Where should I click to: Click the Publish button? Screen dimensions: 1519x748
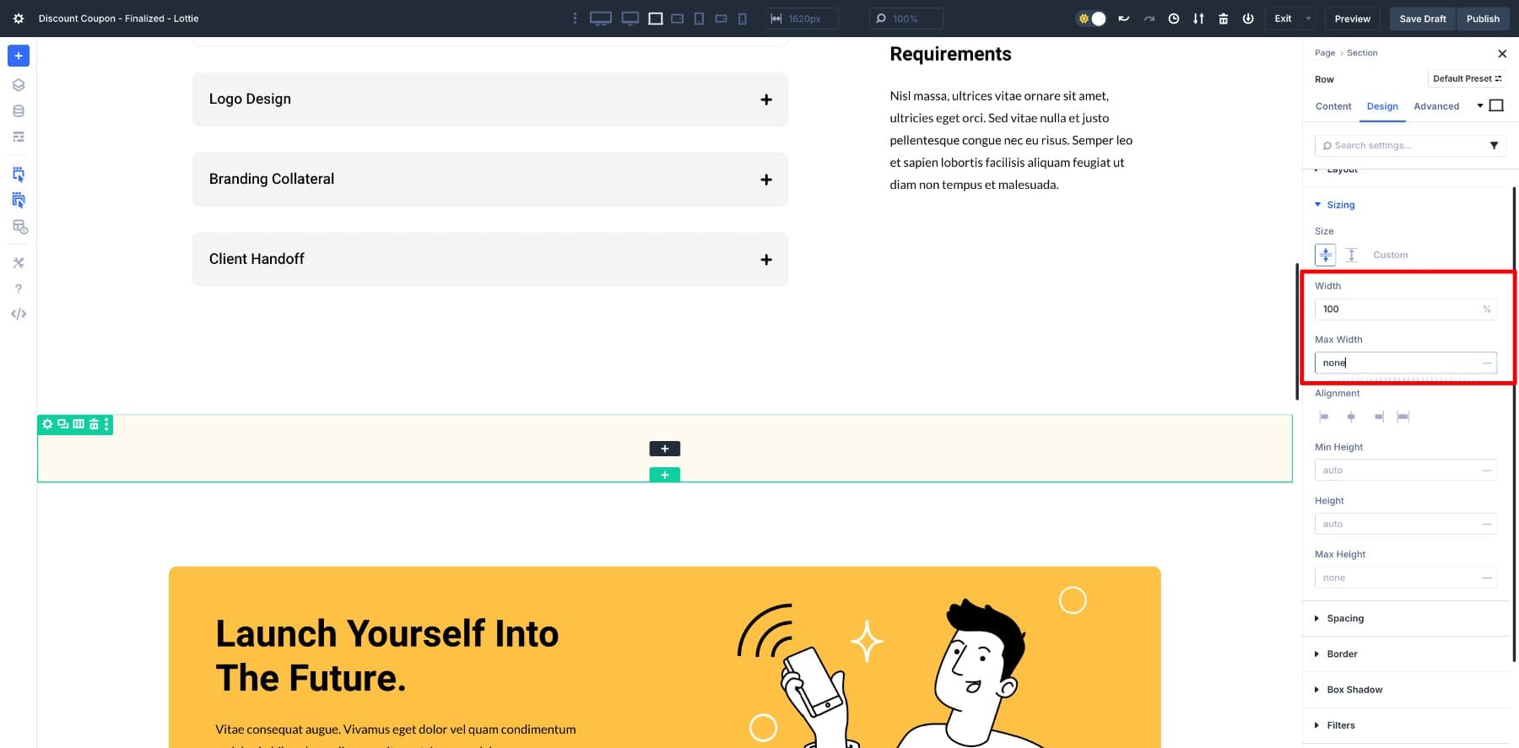(1482, 19)
